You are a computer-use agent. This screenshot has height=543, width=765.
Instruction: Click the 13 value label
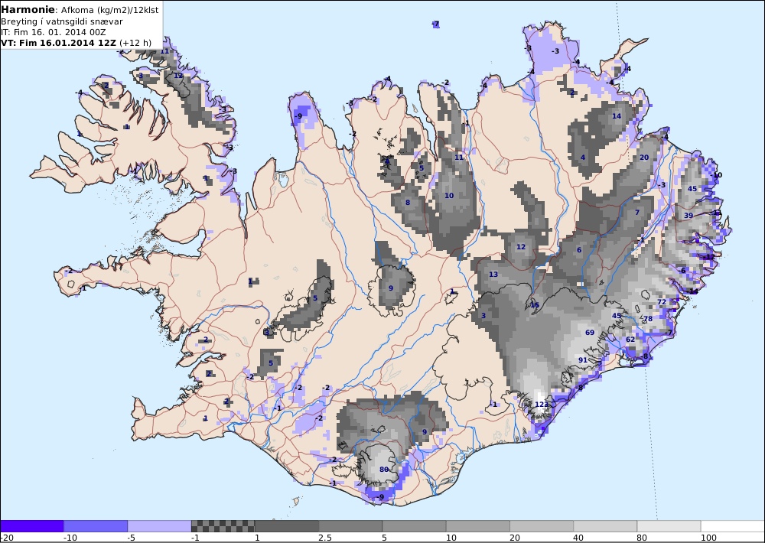pyautogui.click(x=493, y=275)
